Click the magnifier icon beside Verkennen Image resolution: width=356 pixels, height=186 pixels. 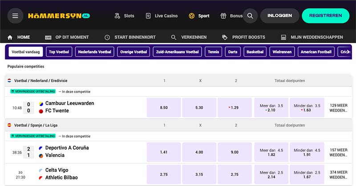coord(174,38)
